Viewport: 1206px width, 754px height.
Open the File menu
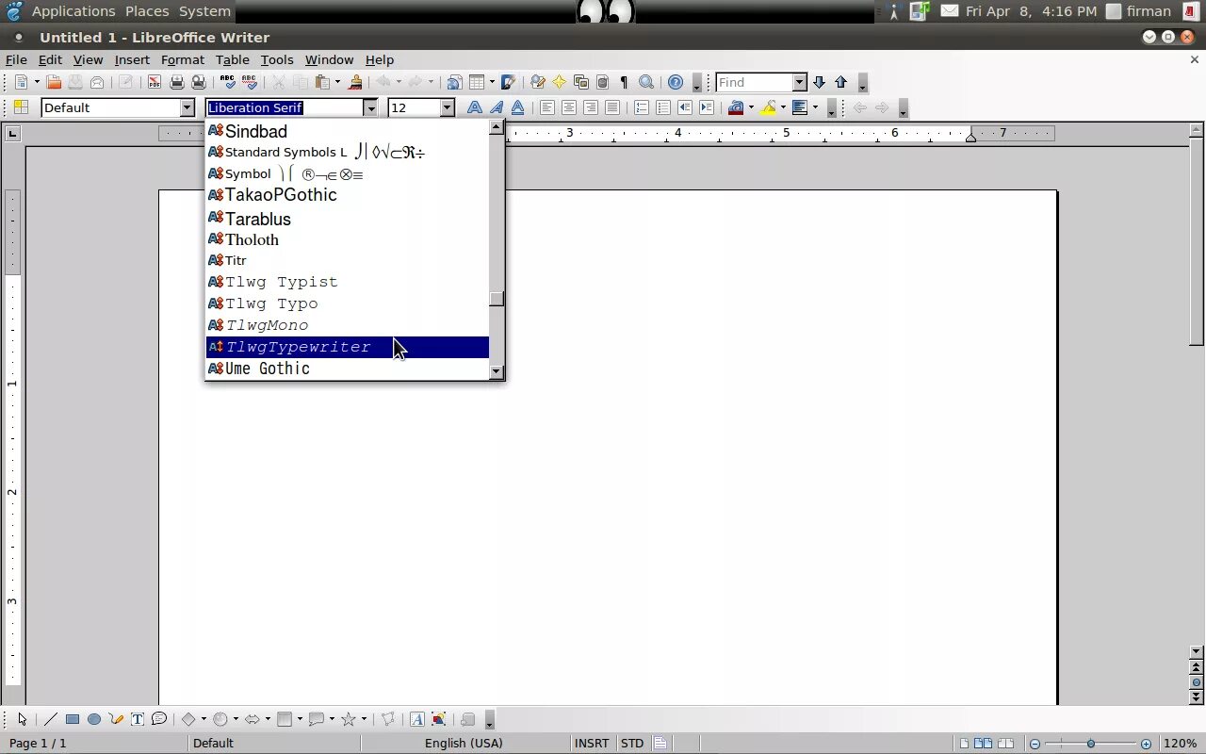point(16,59)
